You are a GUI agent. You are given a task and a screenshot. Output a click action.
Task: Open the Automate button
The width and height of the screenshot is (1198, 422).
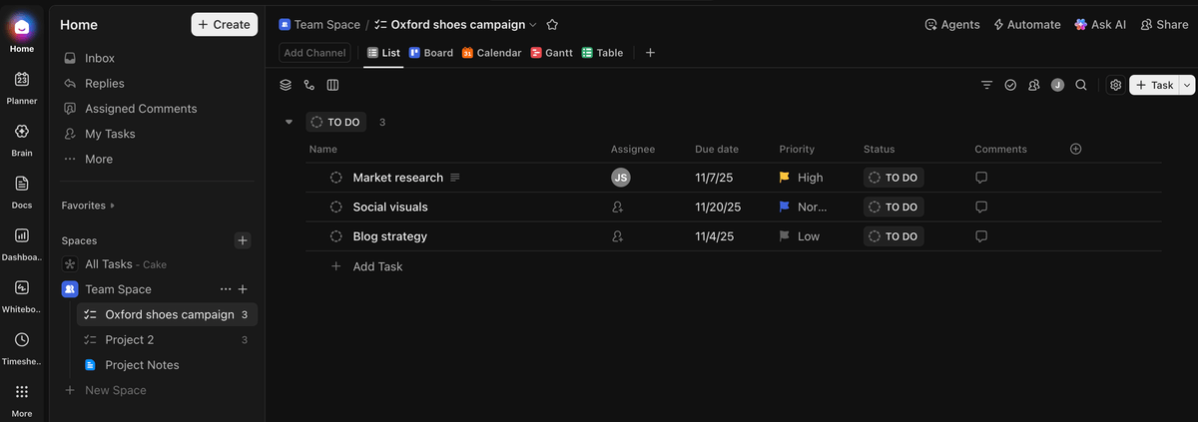(1026, 25)
